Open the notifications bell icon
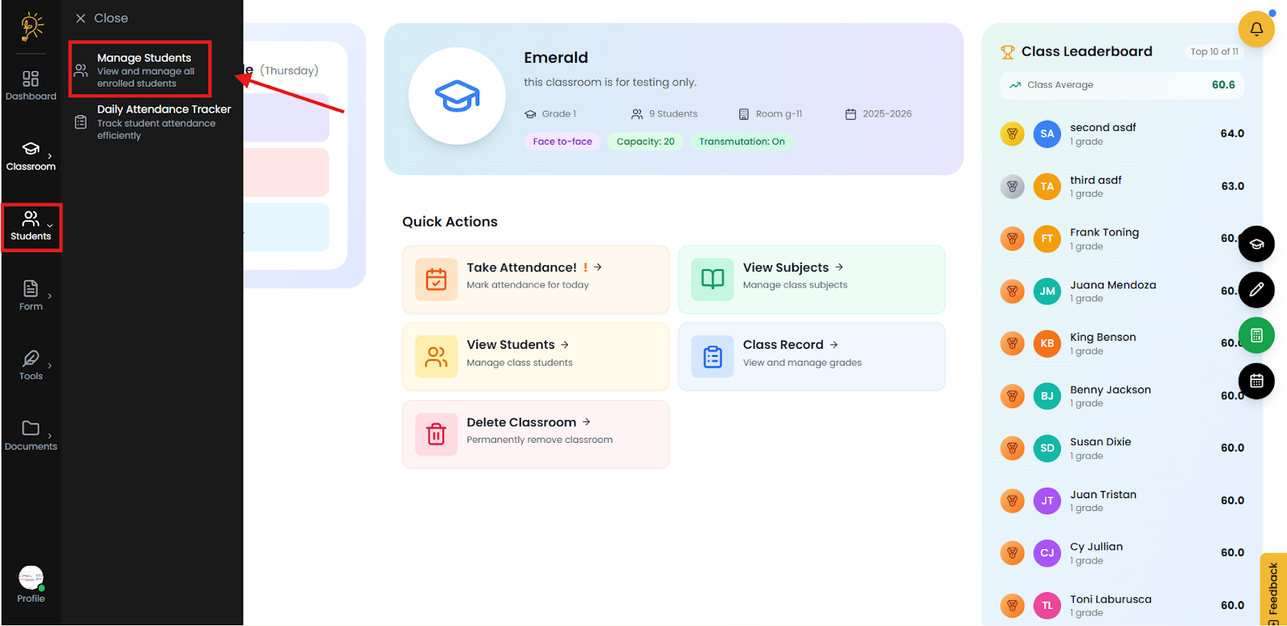1287x626 pixels. 1256,30
